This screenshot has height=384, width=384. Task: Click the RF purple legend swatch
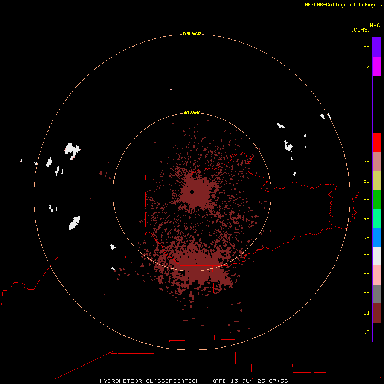[x=377, y=48]
